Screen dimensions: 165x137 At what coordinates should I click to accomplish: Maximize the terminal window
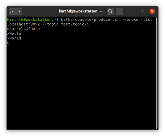pyautogui.click(x=142, y=11)
